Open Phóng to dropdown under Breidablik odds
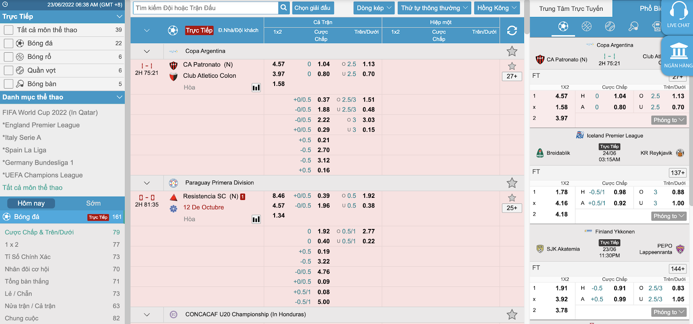The width and height of the screenshot is (693, 324). tap(669, 216)
